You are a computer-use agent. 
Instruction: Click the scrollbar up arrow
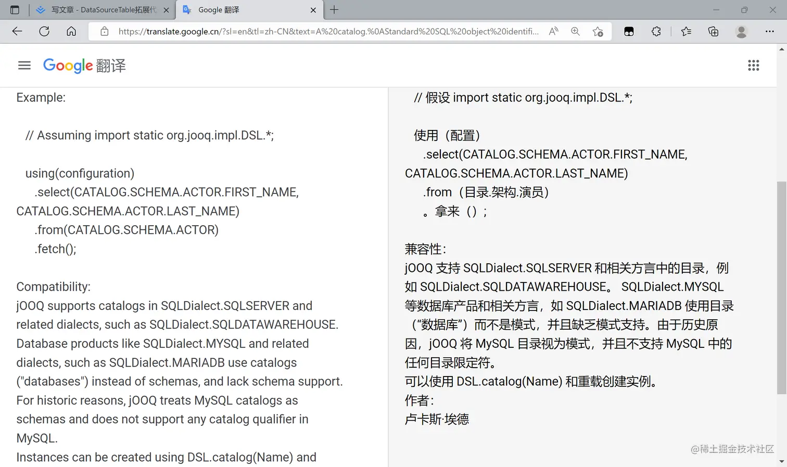click(782, 49)
